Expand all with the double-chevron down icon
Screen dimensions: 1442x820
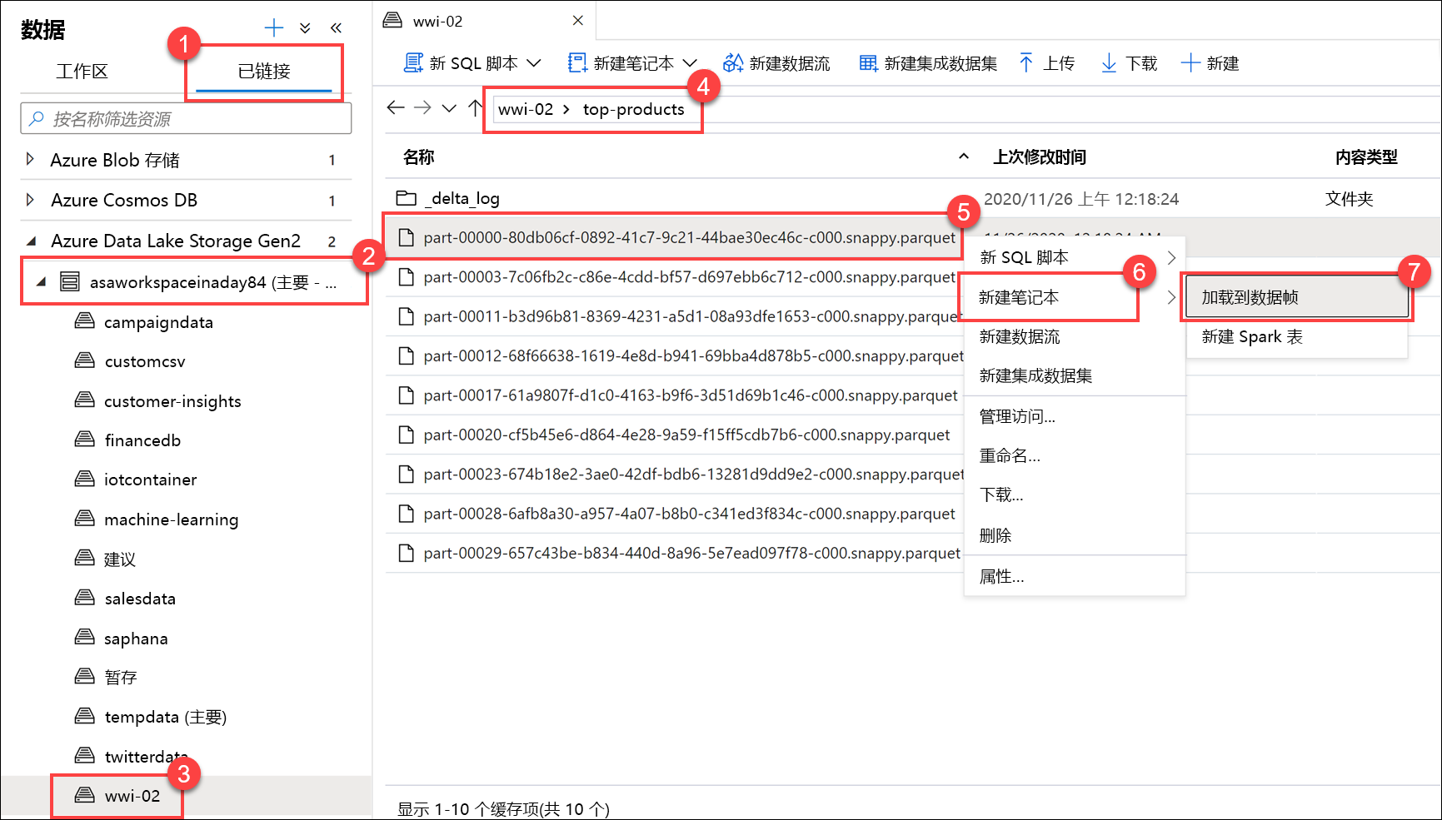click(x=305, y=28)
